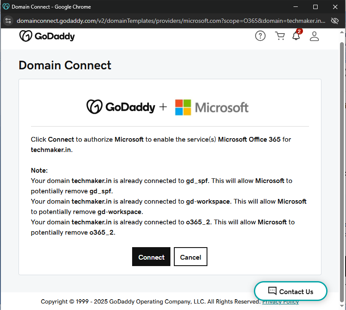The height and width of the screenshot is (310, 346).
Task: Open the GoDaddy help question mark icon
Action: (260, 36)
